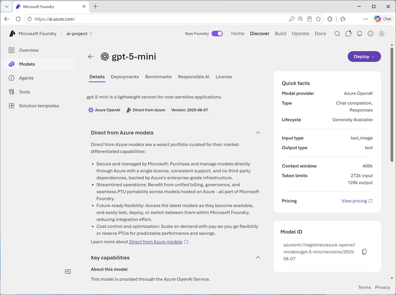Open browser settings and more menu
Viewport: 396px width, 295px height.
click(365, 19)
